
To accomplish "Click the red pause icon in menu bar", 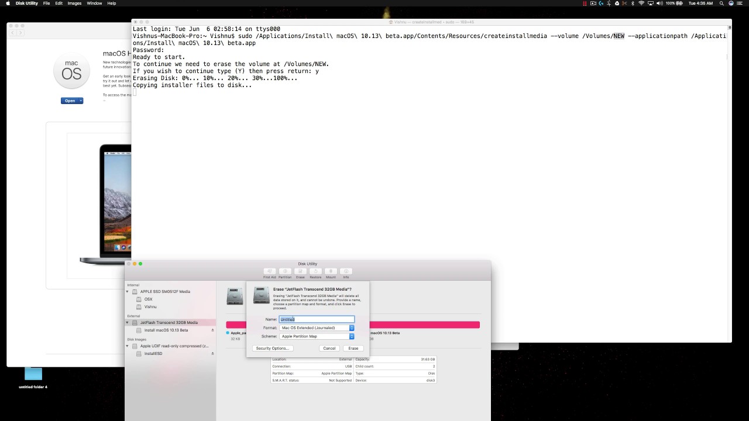I will pos(585,4).
